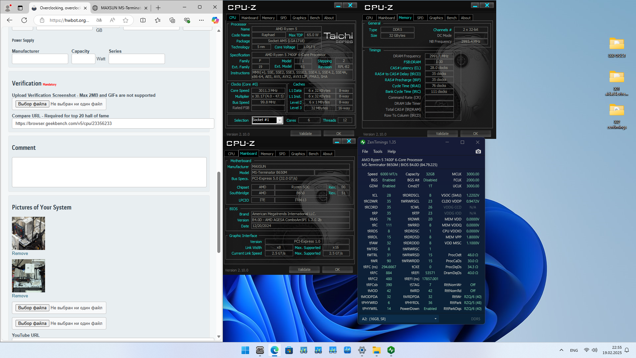Open File Explorer from taskbar
636x358 pixels.
[377, 350]
